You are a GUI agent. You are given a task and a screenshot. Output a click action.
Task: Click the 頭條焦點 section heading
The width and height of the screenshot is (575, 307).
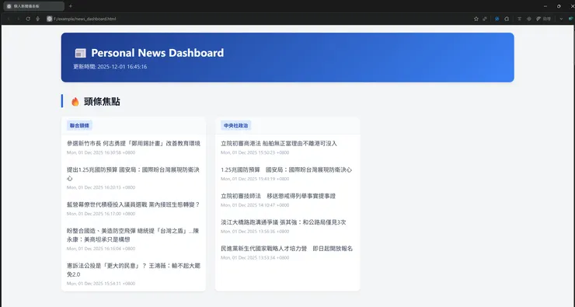[x=102, y=102]
